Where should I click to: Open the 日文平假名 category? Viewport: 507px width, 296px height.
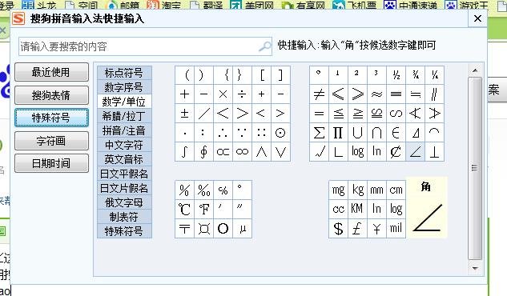click(124, 174)
